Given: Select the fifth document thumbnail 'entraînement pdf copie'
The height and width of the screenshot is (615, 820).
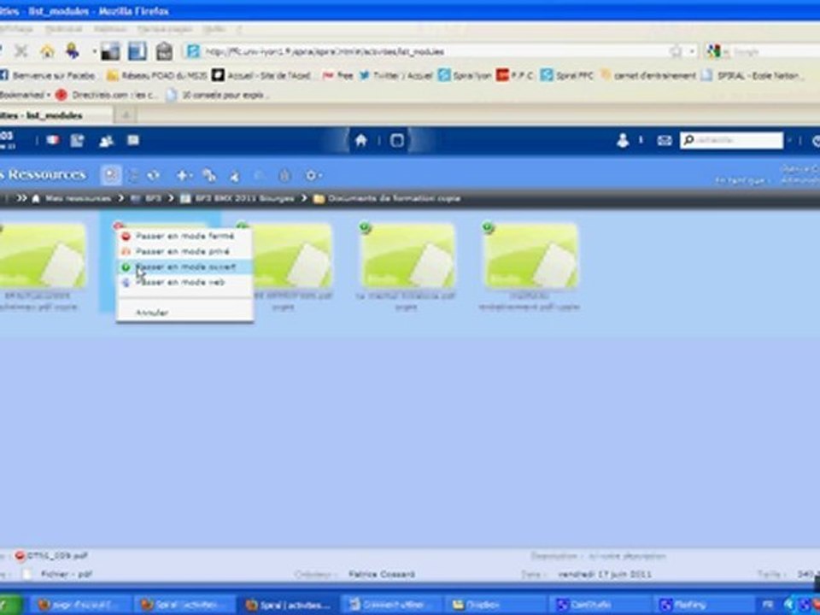Looking at the screenshot, I should [x=531, y=255].
